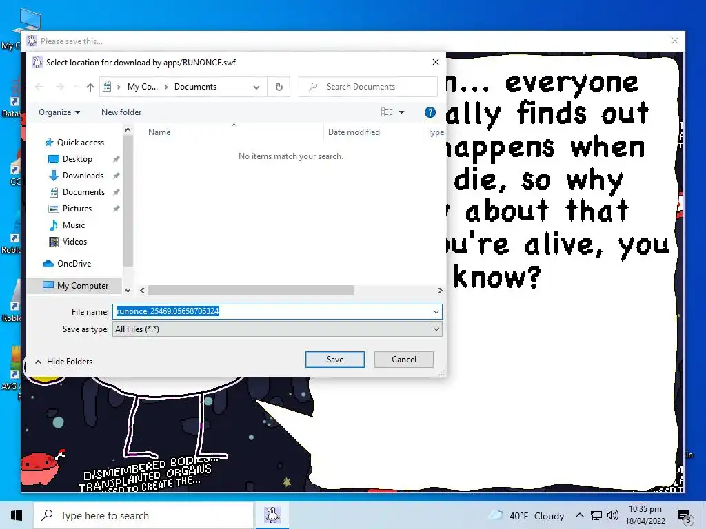The height and width of the screenshot is (529, 706).
Task: Cancel the save dialog
Action: coord(404,360)
